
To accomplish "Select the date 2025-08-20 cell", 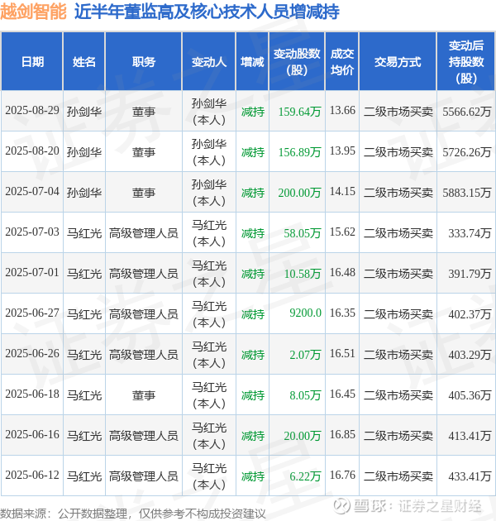I will (x=32, y=151).
